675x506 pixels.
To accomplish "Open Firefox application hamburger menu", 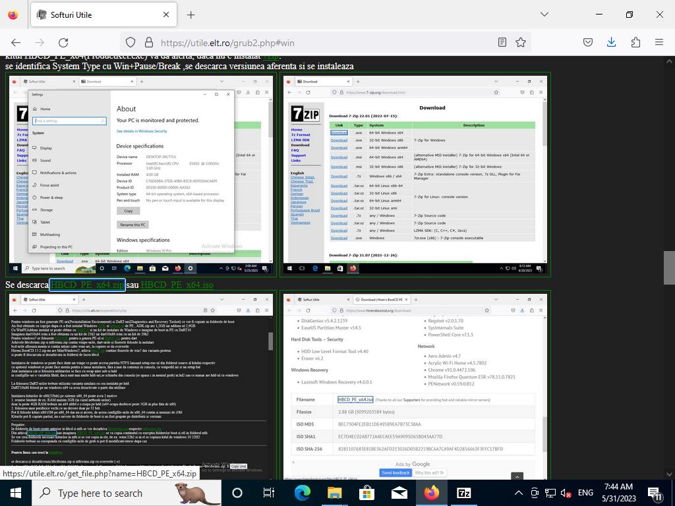I will click(659, 42).
